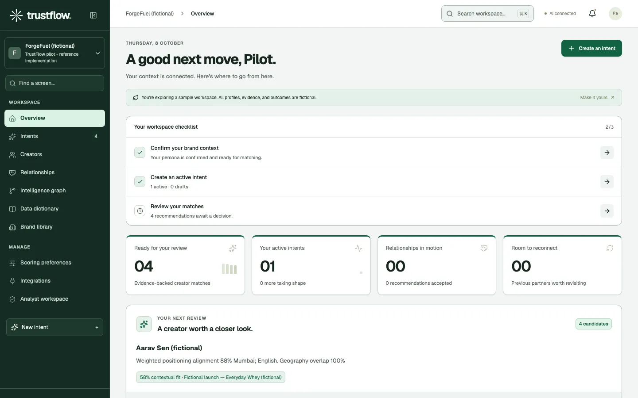Click the trustflow logo
This screenshot has width=638, height=398.
pos(40,15)
